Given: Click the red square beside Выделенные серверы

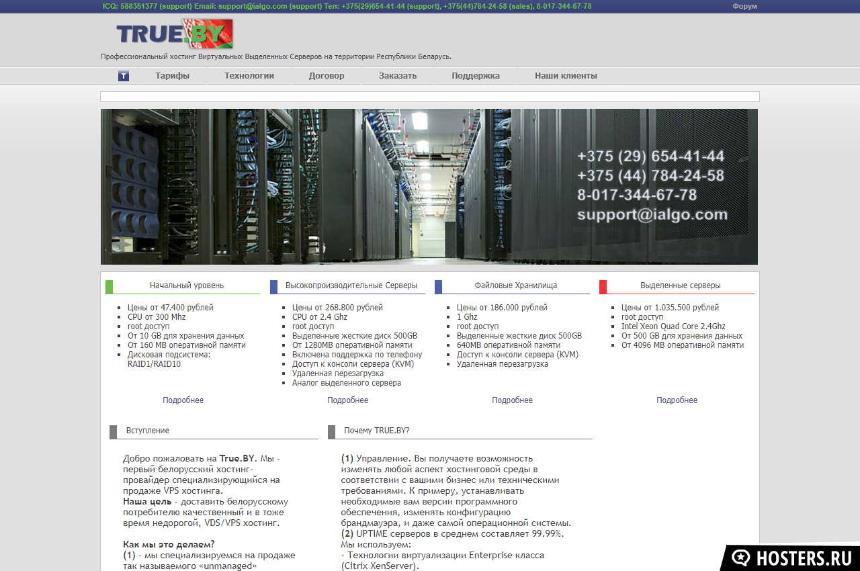Looking at the screenshot, I should tap(603, 287).
